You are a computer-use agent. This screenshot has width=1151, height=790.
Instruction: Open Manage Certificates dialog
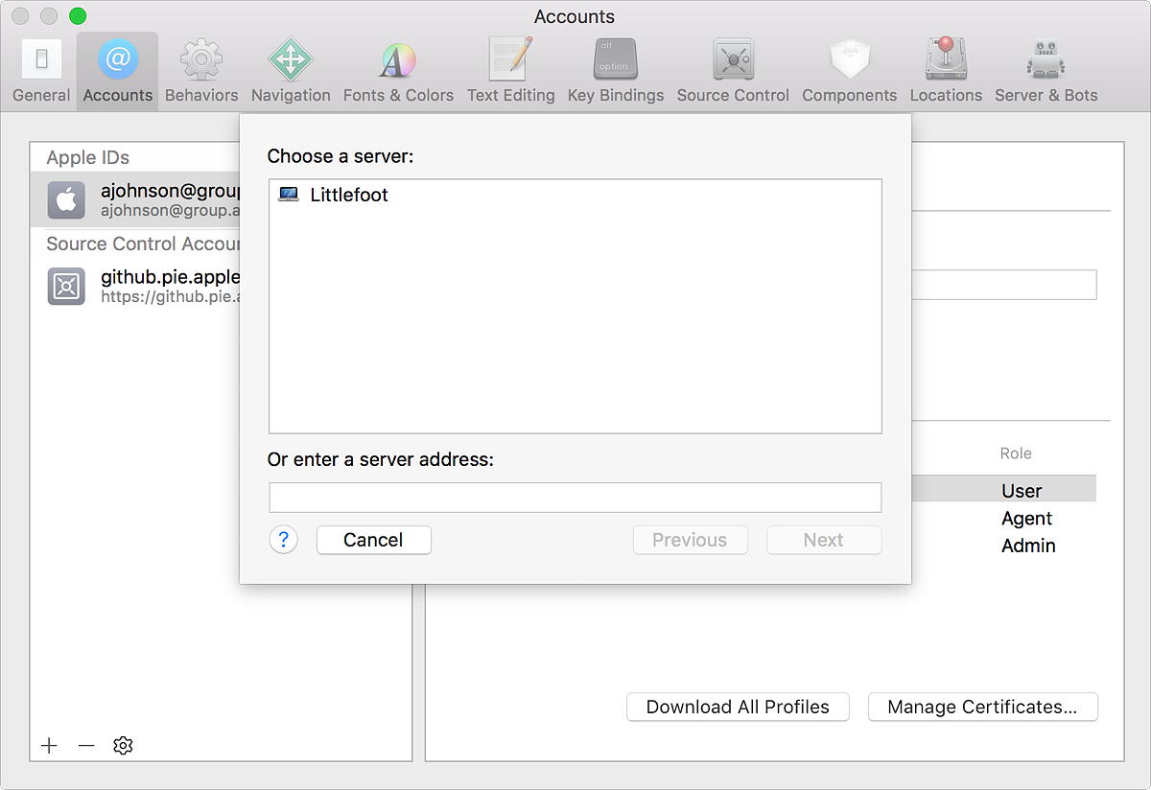click(982, 708)
